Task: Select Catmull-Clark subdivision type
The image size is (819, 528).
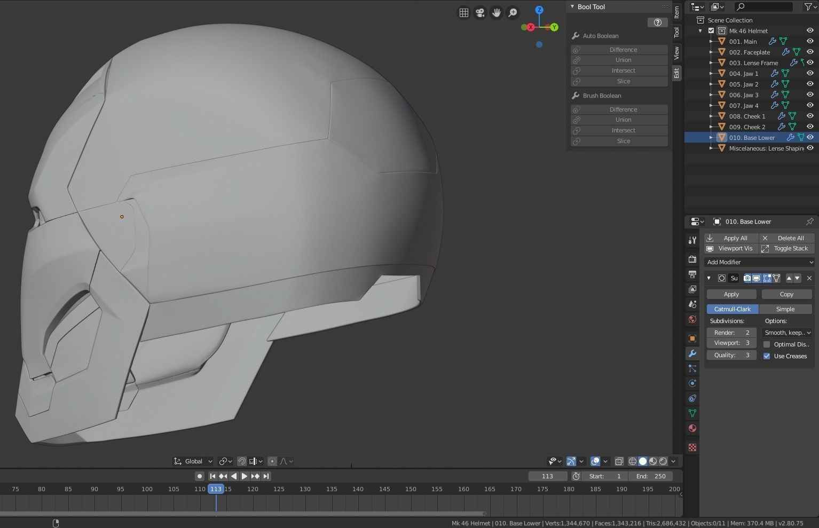Action: (733, 309)
